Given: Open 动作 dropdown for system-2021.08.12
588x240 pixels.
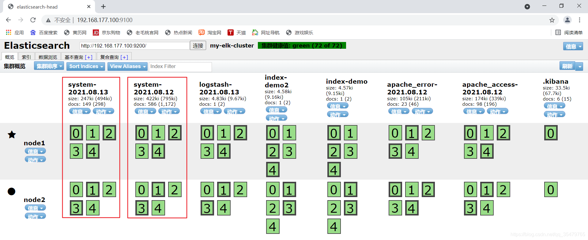Looking at the screenshot, I should [169, 111].
